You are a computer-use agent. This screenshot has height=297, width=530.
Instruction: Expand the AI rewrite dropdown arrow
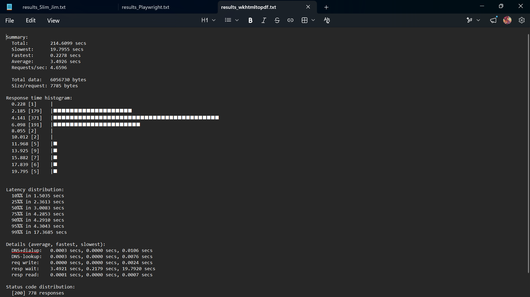click(x=478, y=20)
